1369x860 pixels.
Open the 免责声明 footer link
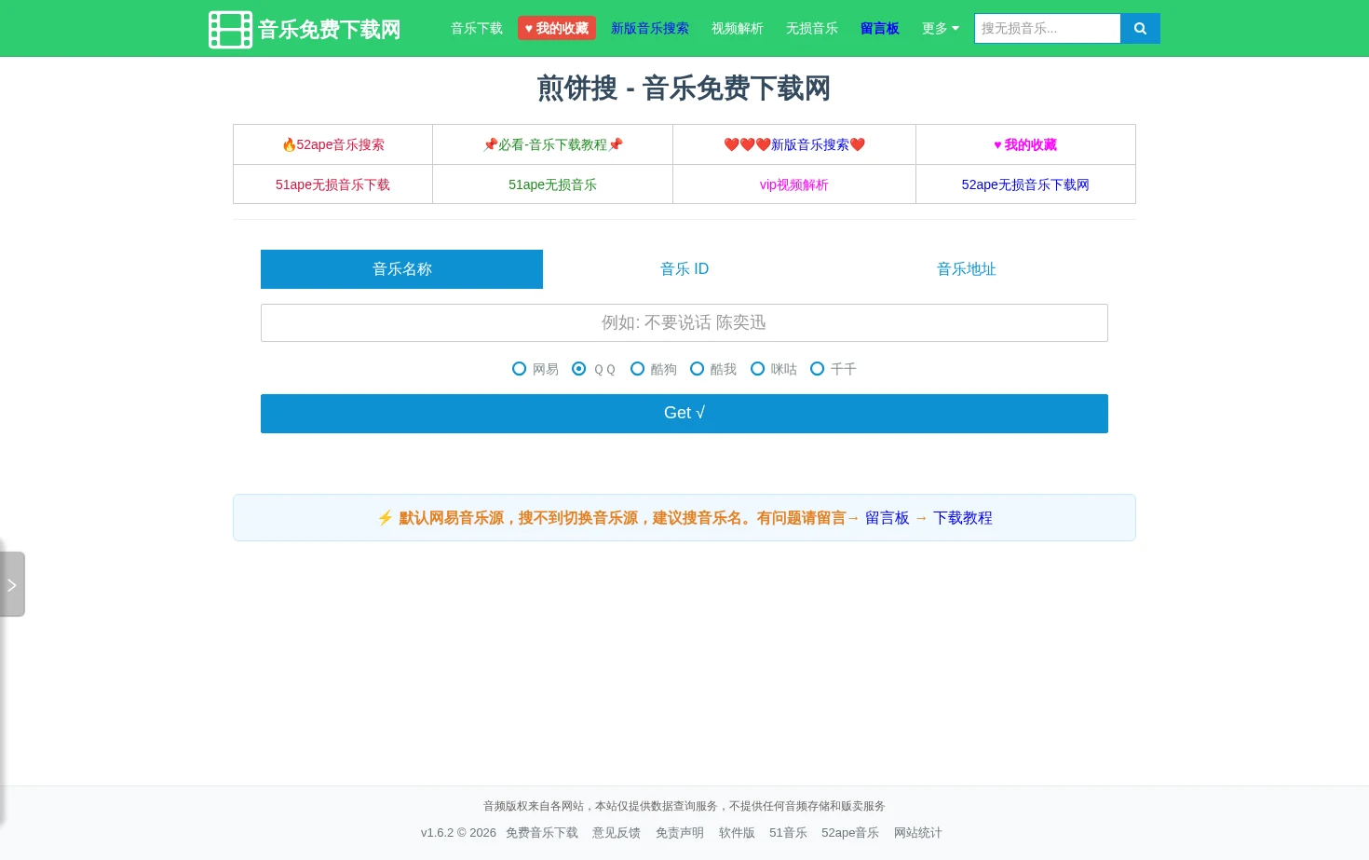click(x=680, y=833)
